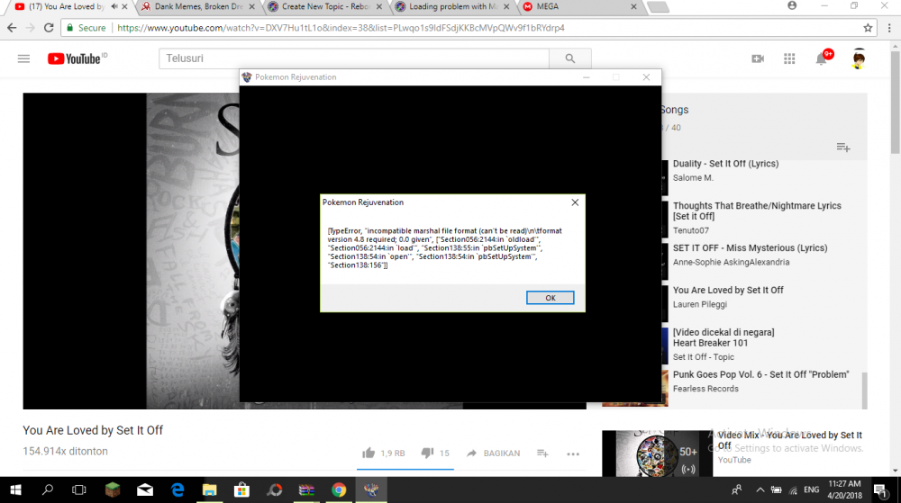Screen dimensions: 901x503
Task: Open the Chrome profile person icon
Action: coord(792,5)
